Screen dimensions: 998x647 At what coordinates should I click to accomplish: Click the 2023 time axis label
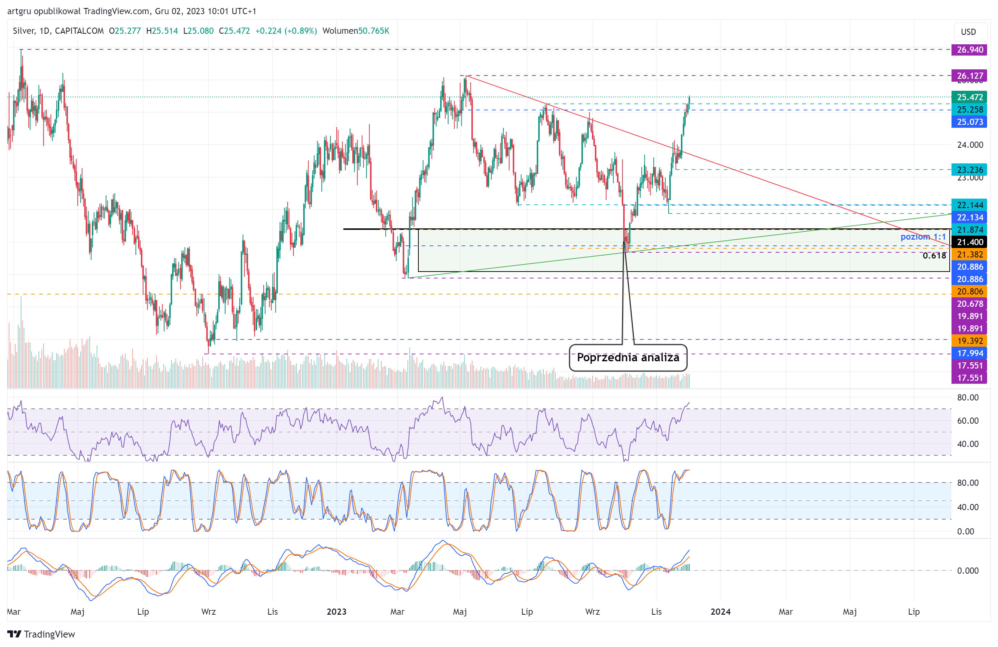click(x=336, y=611)
